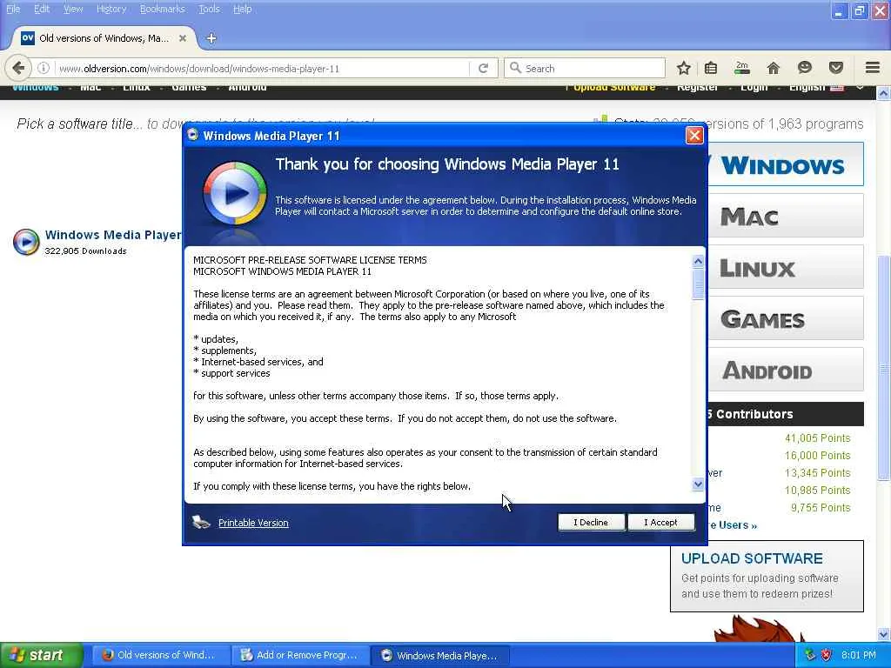The image size is (891, 668).
Task: Click Windows Media Player taskbar item
Action: [439, 656]
